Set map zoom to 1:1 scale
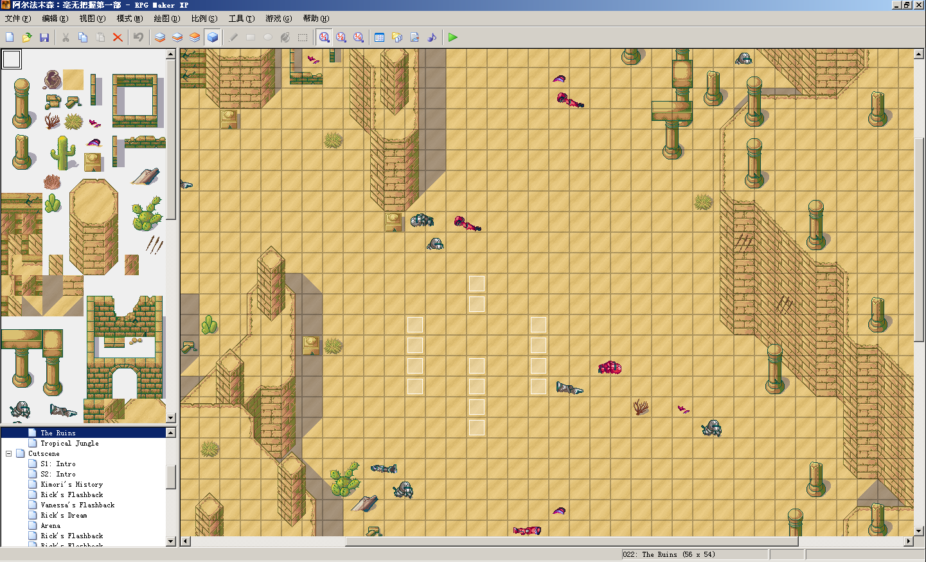 click(x=324, y=37)
